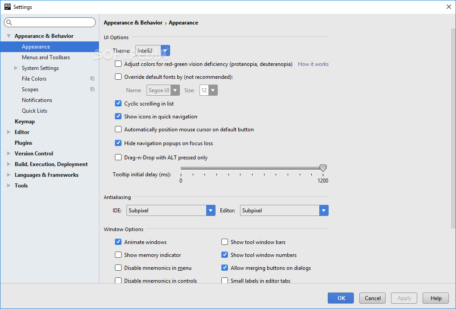
Task: Open the Scopes settings page
Action: coord(30,89)
